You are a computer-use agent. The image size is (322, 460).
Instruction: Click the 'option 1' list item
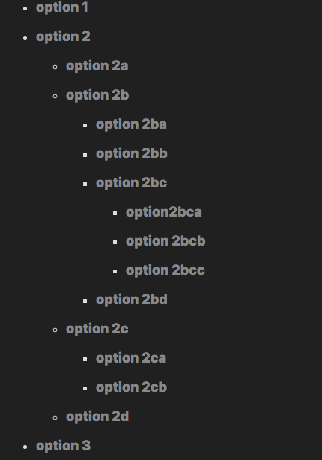point(62,8)
